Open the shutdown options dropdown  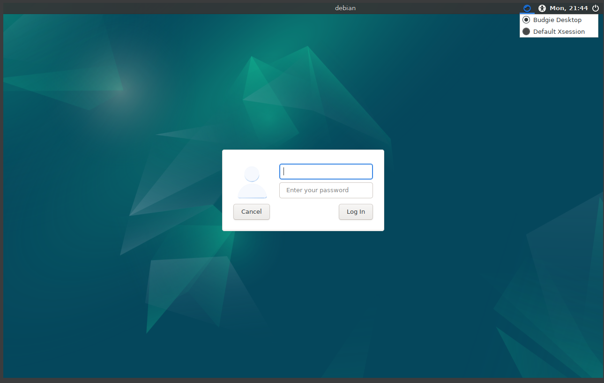pyautogui.click(x=595, y=8)
